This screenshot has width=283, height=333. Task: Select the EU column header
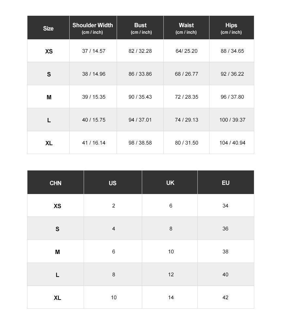[226, 182]
